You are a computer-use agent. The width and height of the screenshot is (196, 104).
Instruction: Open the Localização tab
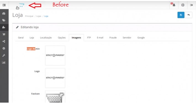pyautogui.click(x=46, y=37)
